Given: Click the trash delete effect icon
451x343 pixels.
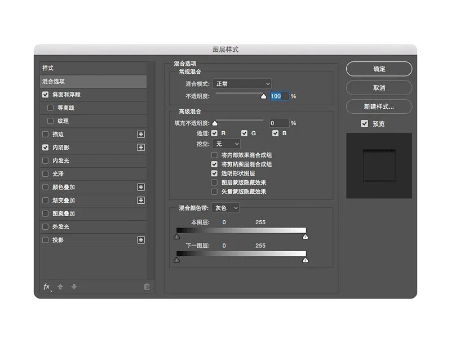Looking at the screenshot, I should (147, 287).
